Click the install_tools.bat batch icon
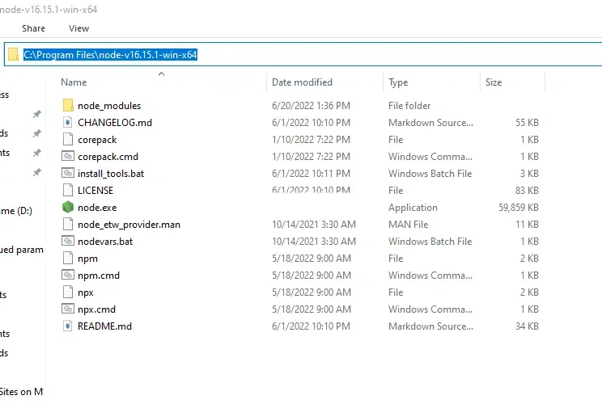 click(68, 173)
